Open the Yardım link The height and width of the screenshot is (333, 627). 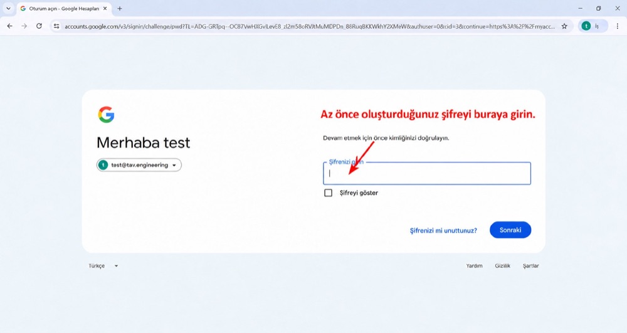474,266
